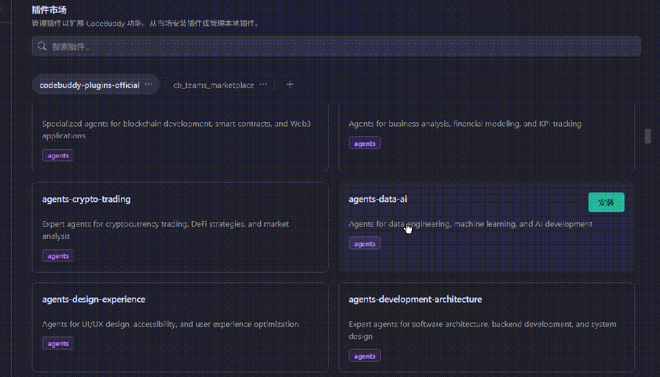Open the agents-design-experience plugin title
Viewport: 660px width, 377px height.
[x=94, y=299]
